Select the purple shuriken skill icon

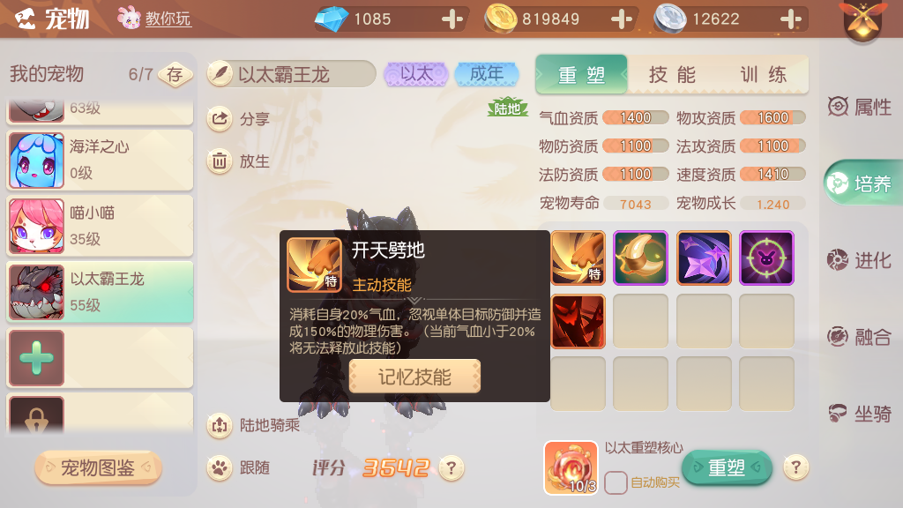click(704, 258)
